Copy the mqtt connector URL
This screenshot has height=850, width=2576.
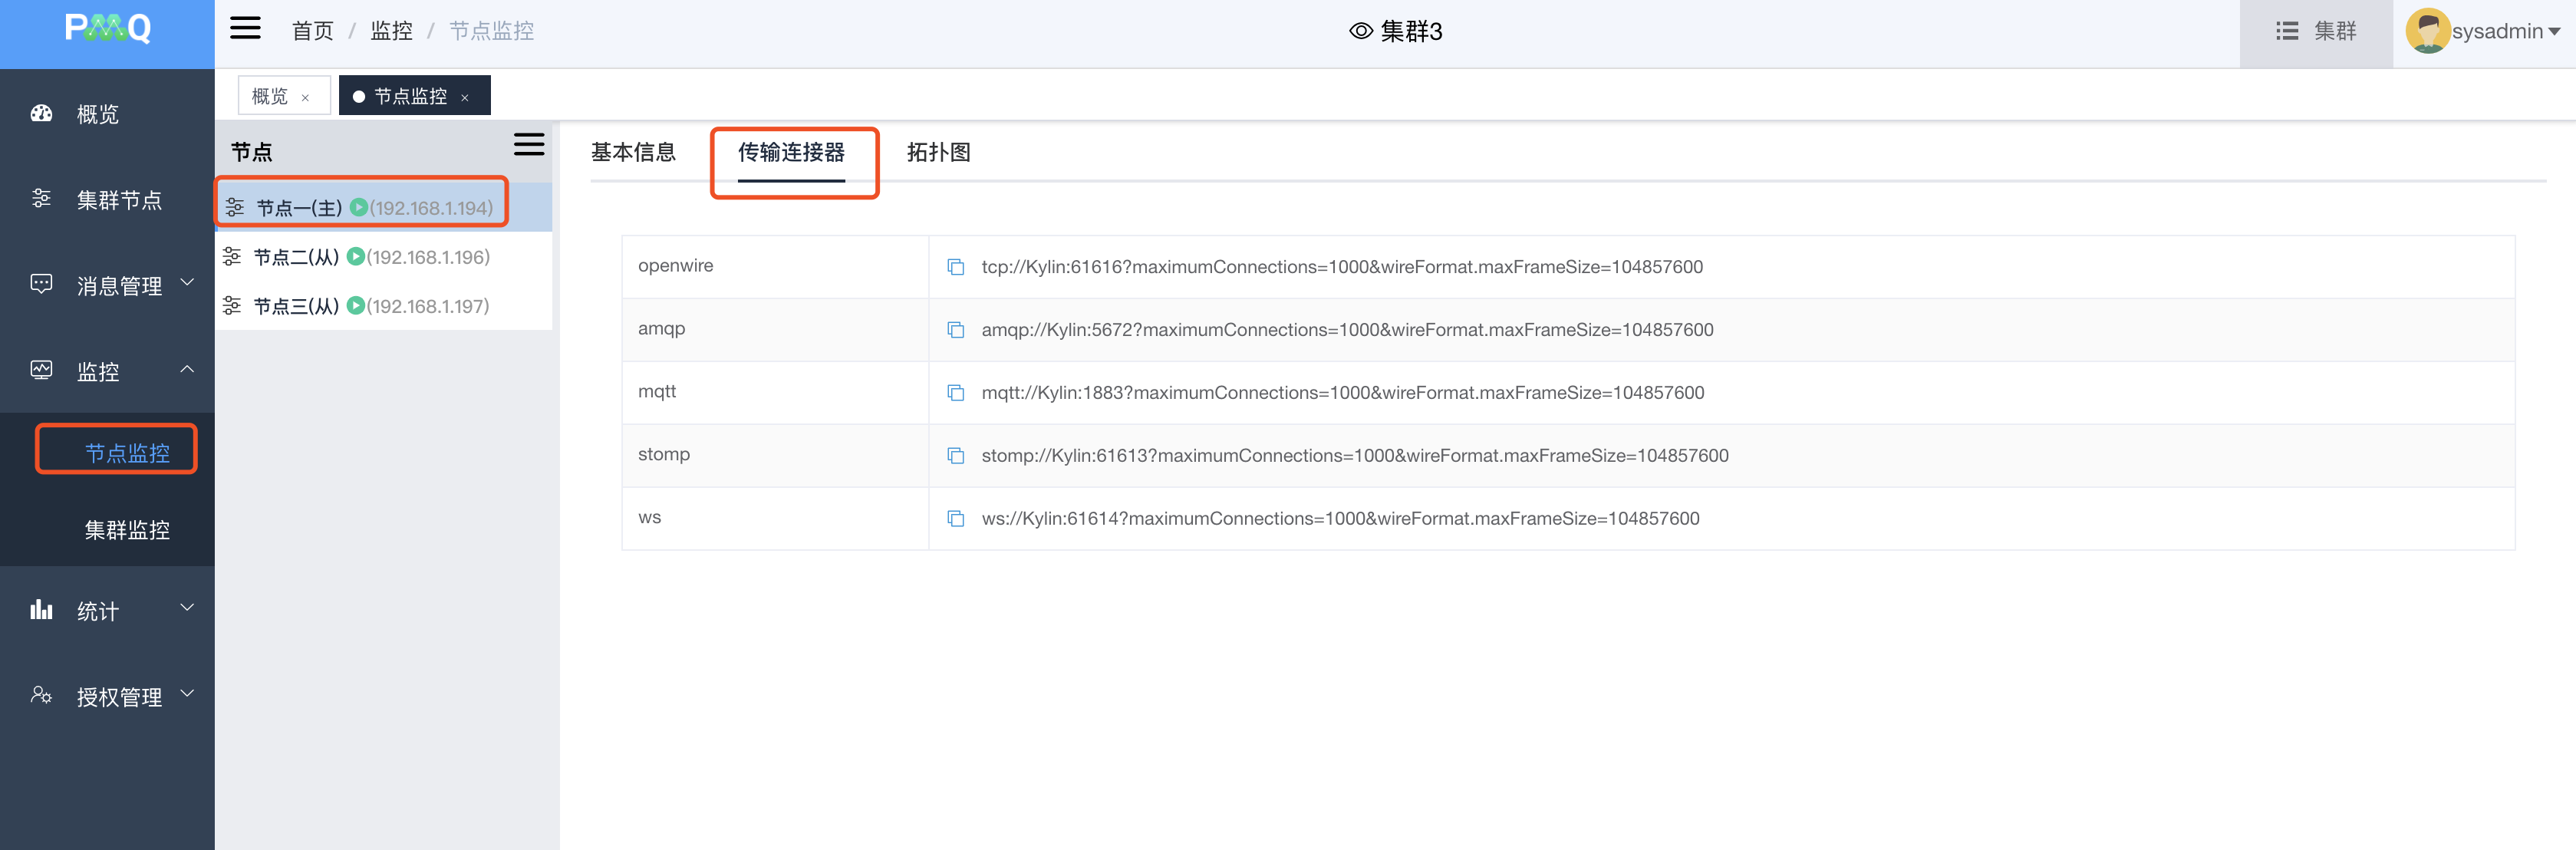tap(955, 393)
